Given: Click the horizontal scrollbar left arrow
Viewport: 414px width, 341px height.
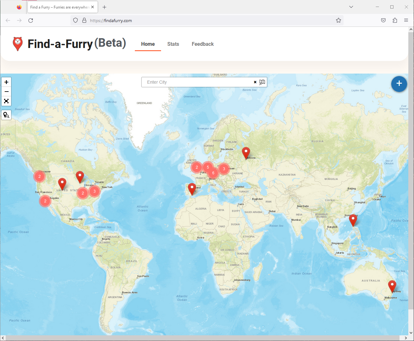Looking at the screenshot, I should (x=3, y=338).
